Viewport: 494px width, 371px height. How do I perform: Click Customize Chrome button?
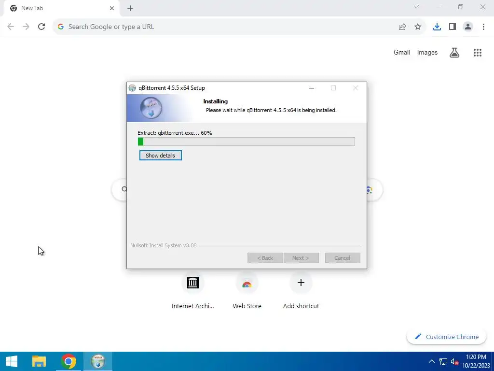point(447,337)
